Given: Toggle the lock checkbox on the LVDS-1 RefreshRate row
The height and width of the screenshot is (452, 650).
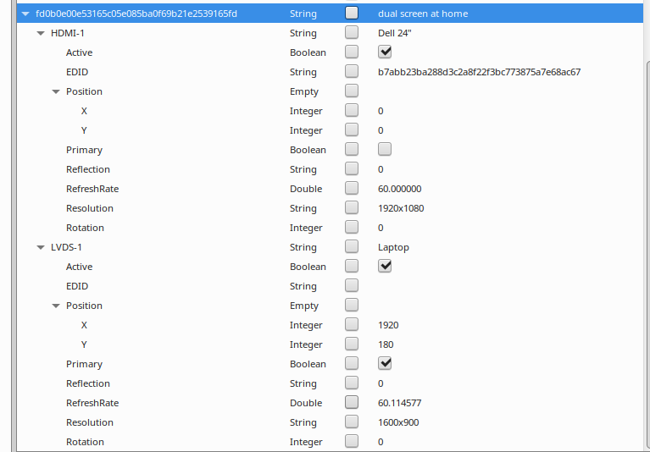Looking at the screenshot, I should point(352,403).
